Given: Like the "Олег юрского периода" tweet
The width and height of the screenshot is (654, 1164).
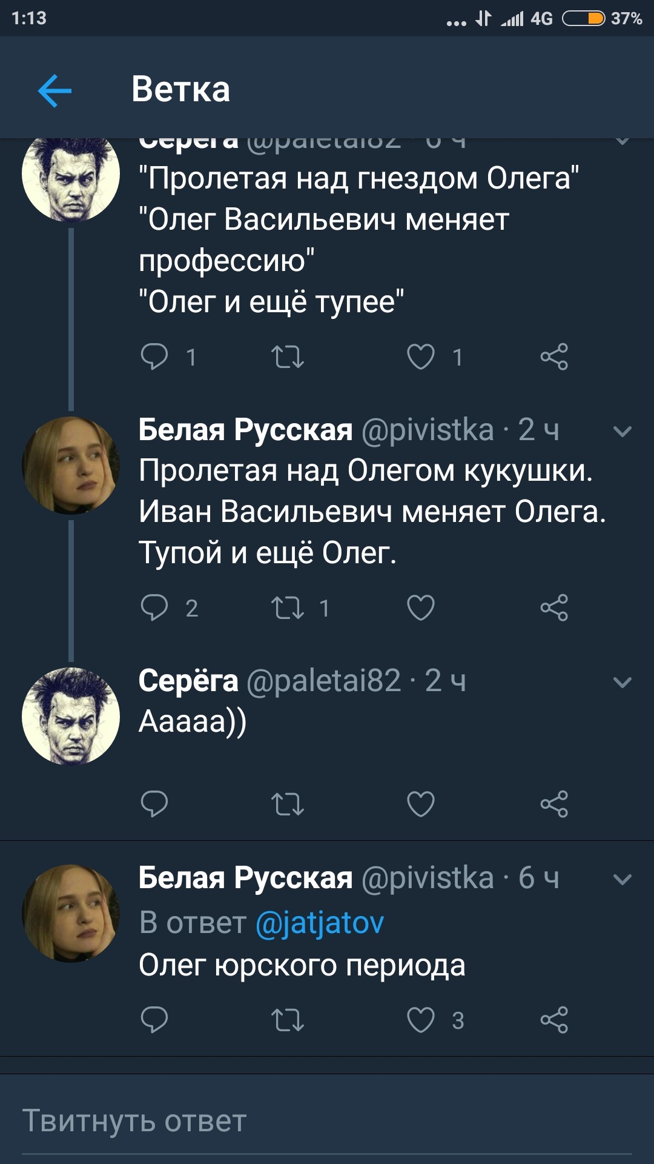Looking at the screenshot, I should coord(421,1020).
